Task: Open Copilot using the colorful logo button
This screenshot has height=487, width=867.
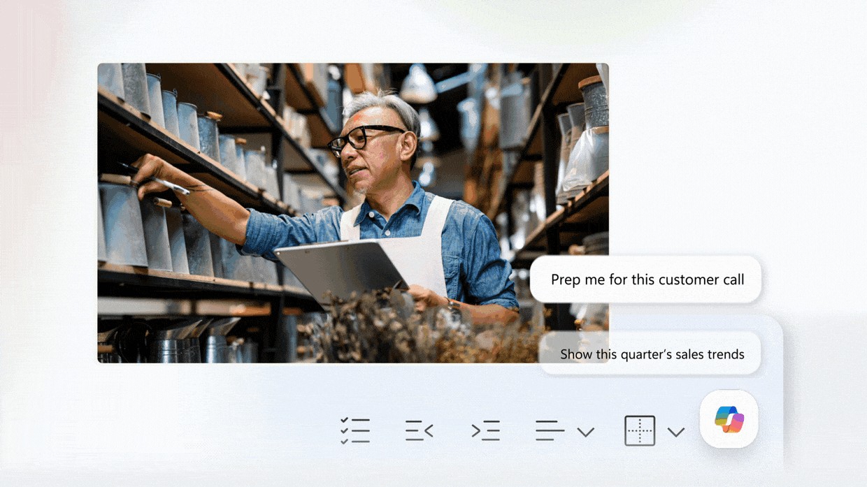Action: tap(729, 419)
